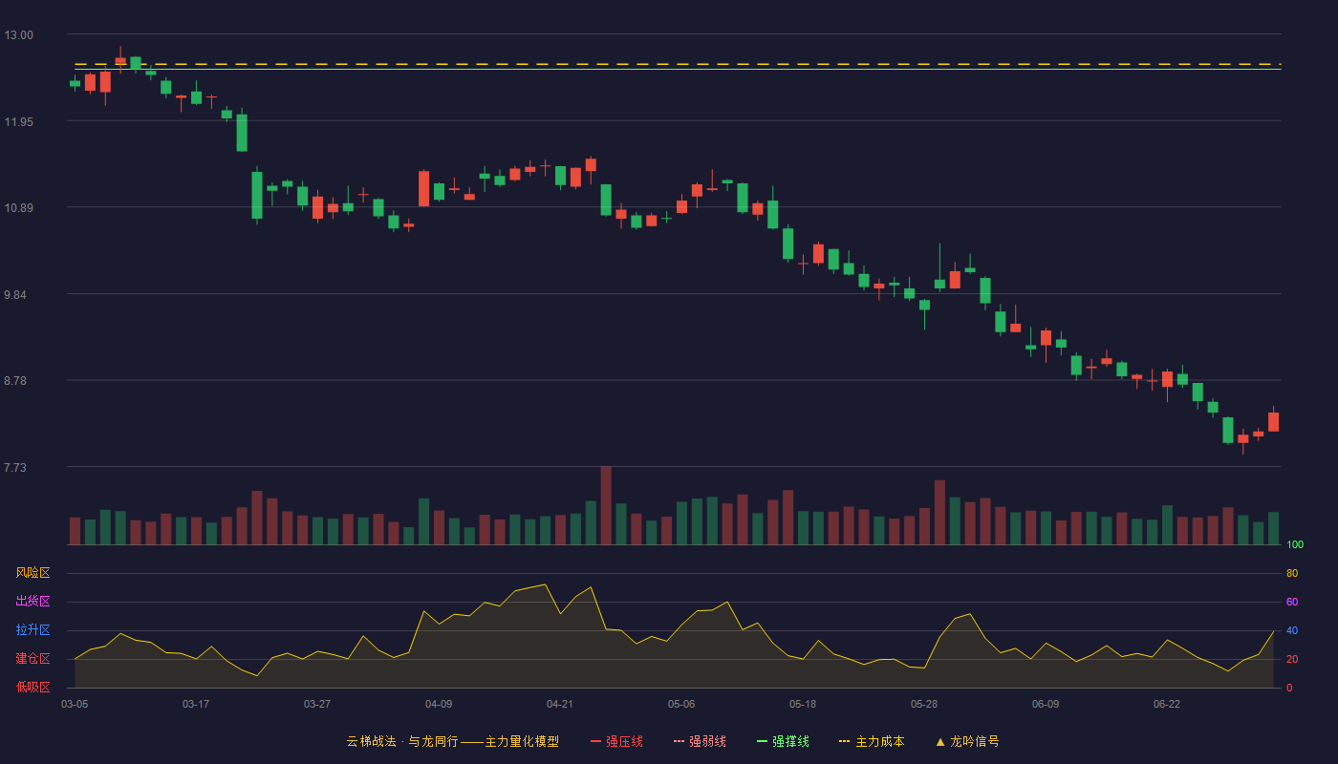
Task: Click the green line icon beside 强撑线
Action: pos(762,741)
